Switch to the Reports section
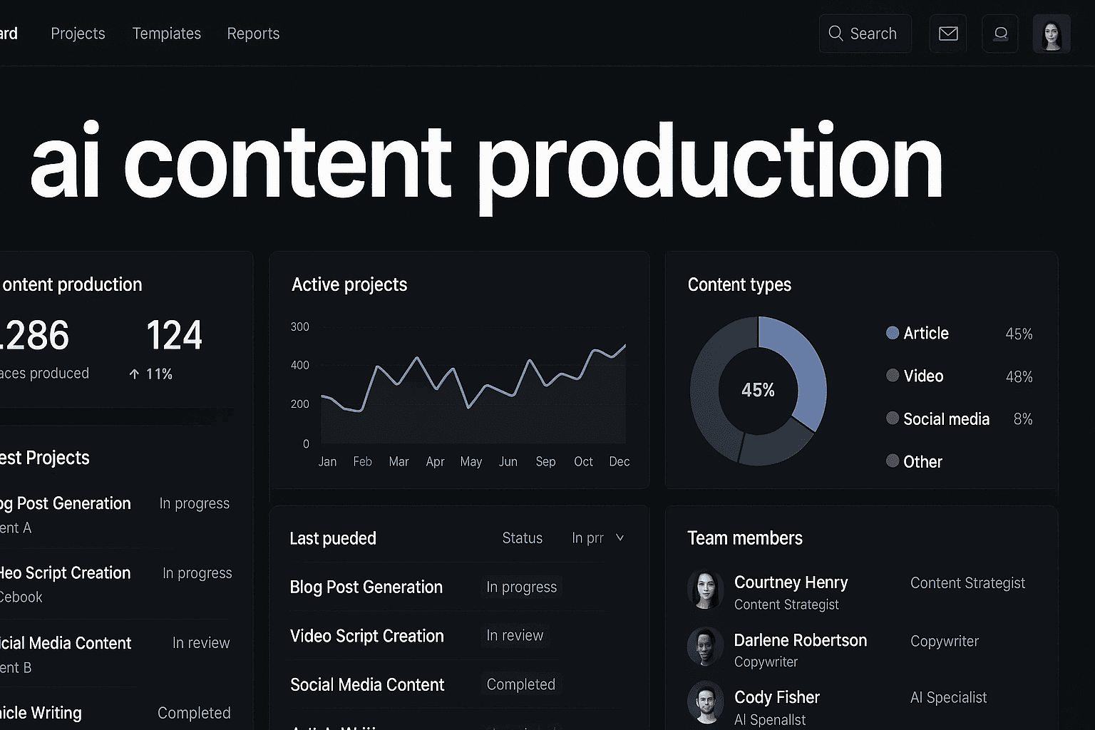Screen dimensions: 1095x730 pos(253,34)
